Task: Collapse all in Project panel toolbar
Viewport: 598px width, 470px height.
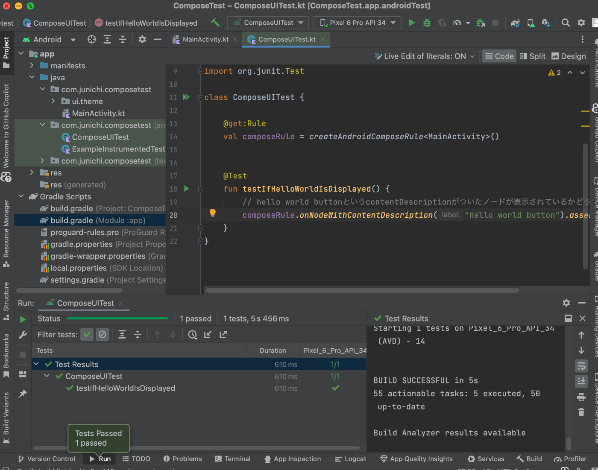Action: pyautogui.click(x=123, y=39)
